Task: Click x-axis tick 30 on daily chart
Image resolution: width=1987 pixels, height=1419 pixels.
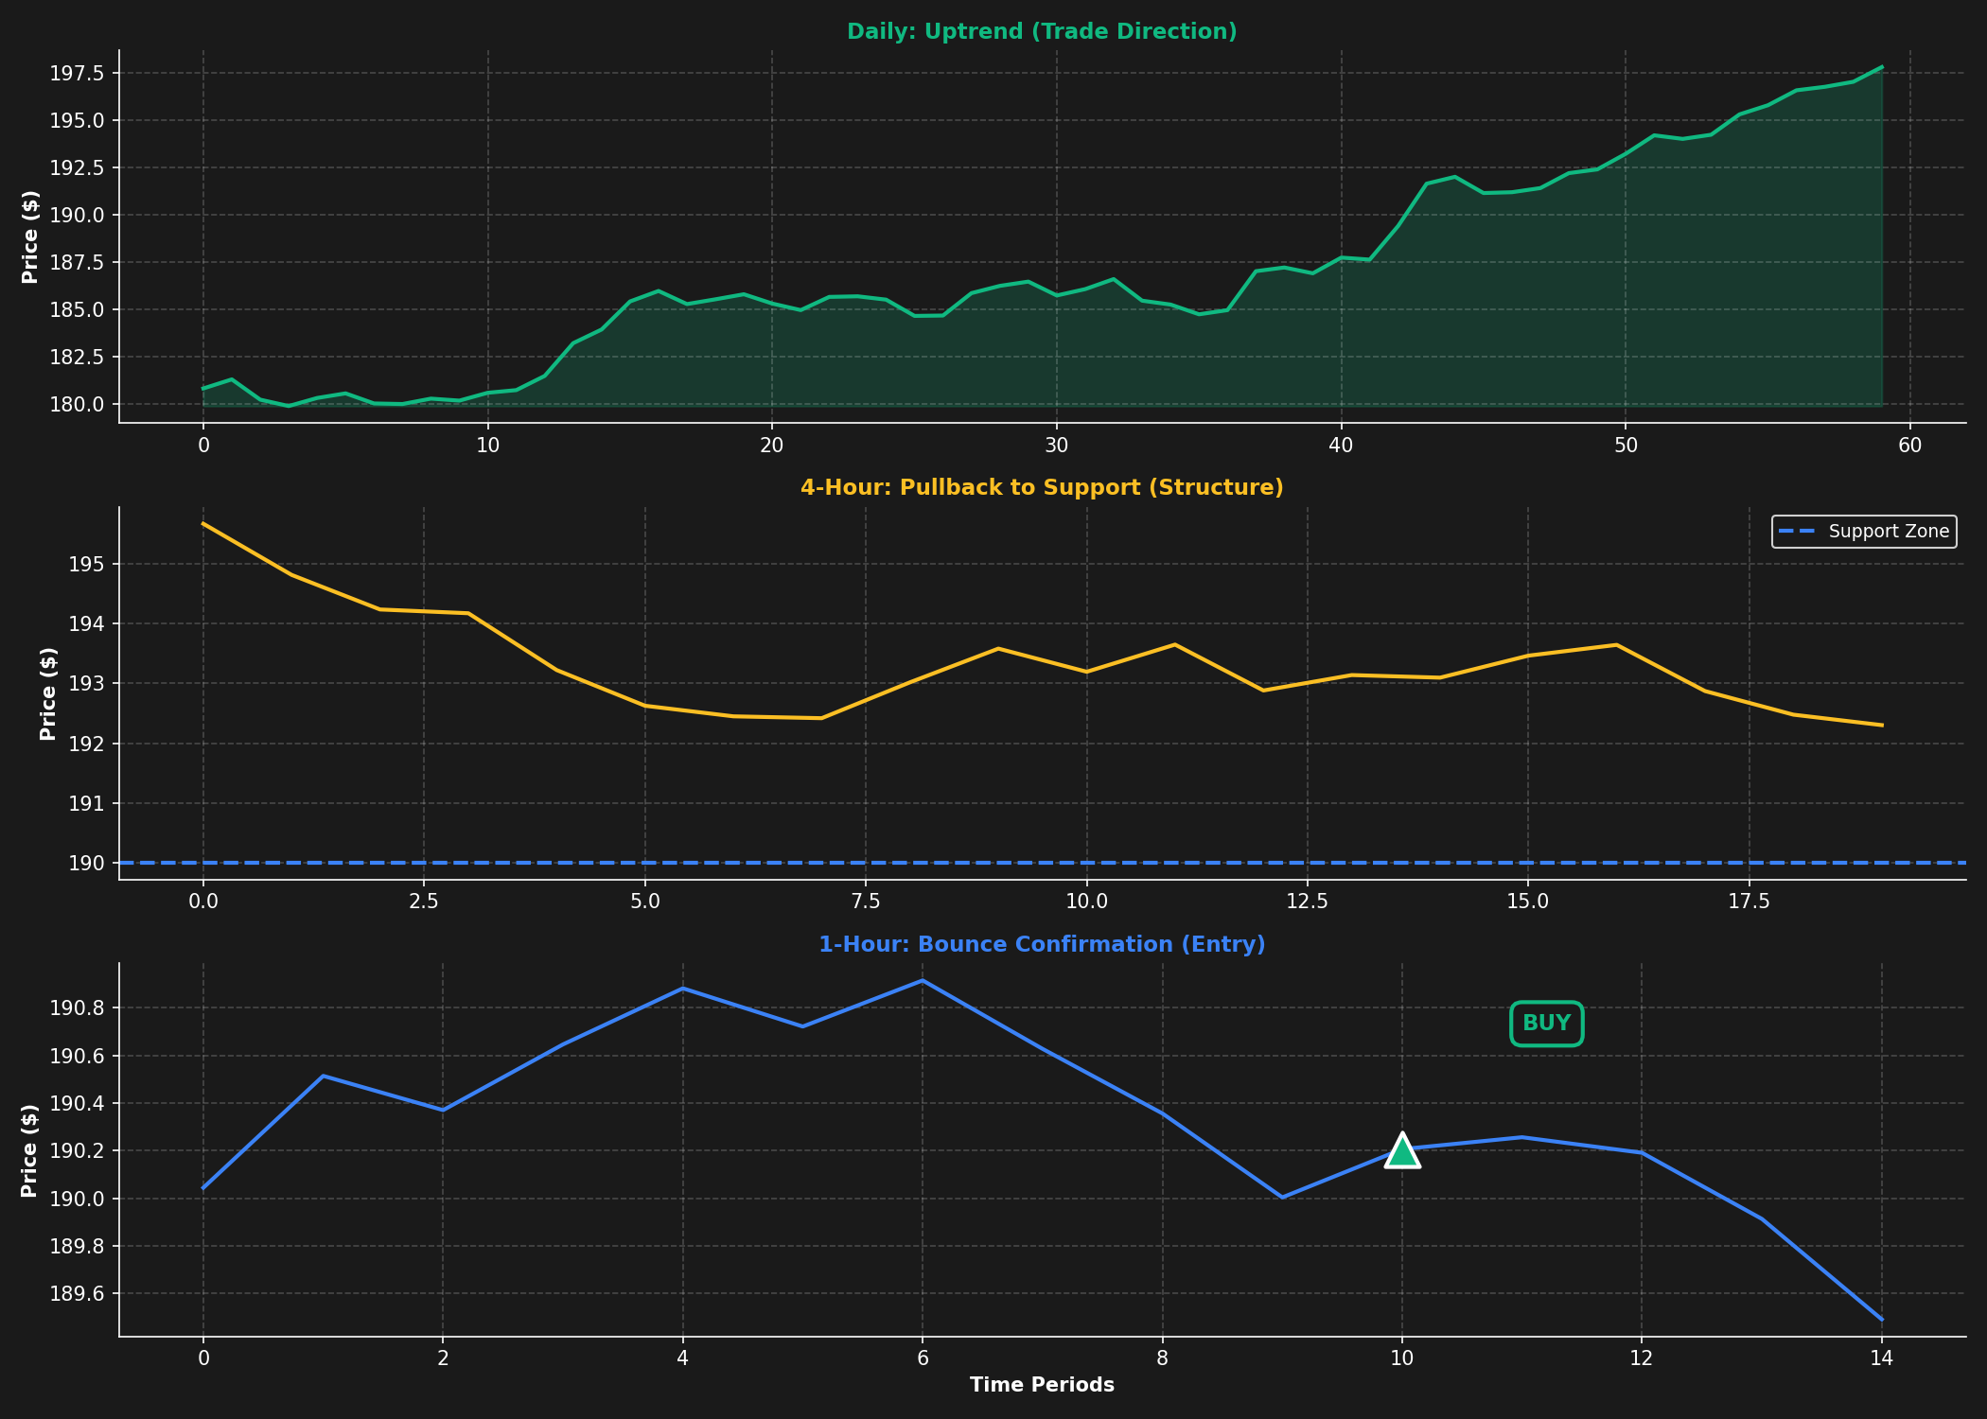Action: 1056,446
